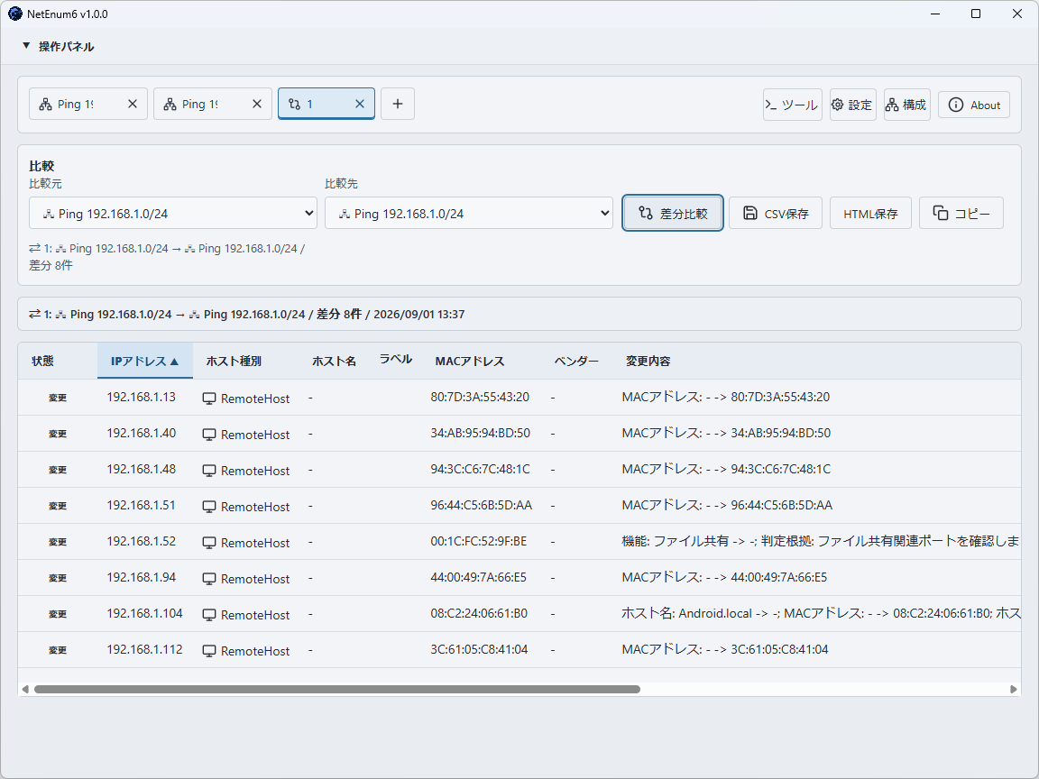Select IP cell 192.168.1.40
Screen dimensions: 1039x779
pyautogui.click(x=141, y=433)
